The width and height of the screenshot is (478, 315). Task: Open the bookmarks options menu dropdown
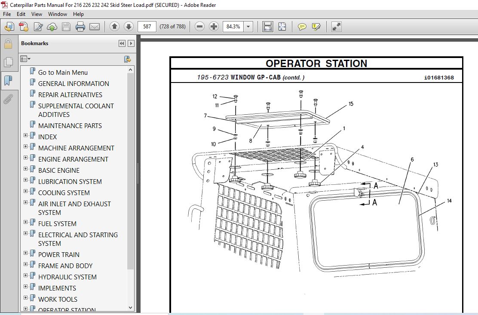tap(25, 59)
